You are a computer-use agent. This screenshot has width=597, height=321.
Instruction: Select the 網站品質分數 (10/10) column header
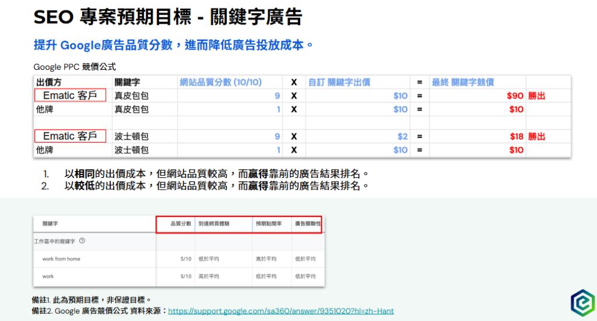(x=221, y=82)
